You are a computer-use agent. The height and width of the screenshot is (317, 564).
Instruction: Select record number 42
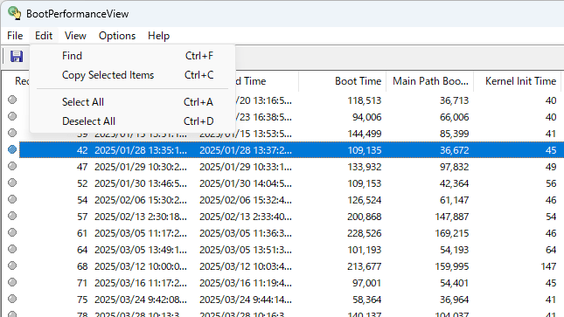(82, 150)
